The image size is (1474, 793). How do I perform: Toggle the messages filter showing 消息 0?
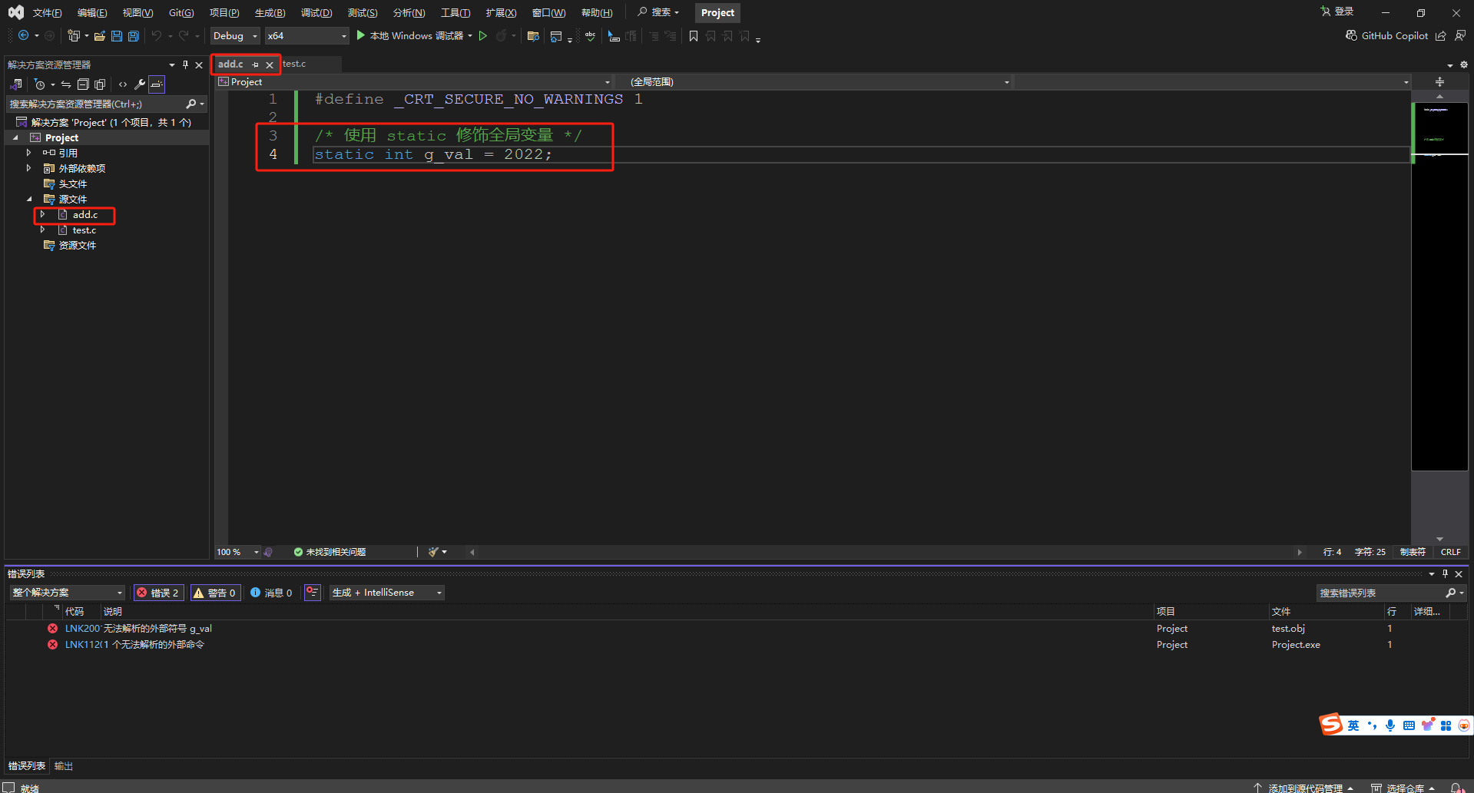(x=271, y=593)
